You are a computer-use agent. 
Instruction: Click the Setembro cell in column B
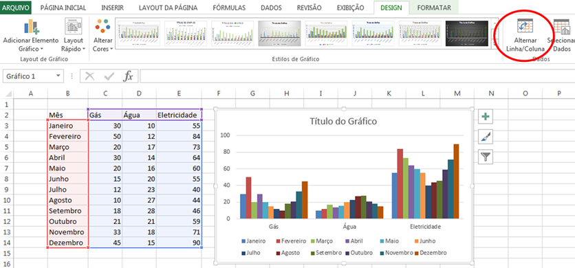(67, 211)
